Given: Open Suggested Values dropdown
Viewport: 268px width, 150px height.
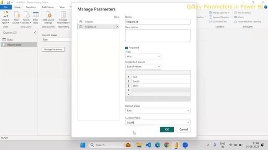Looking at the screenshot, I should pyautogui.click(x=143, y=67).
